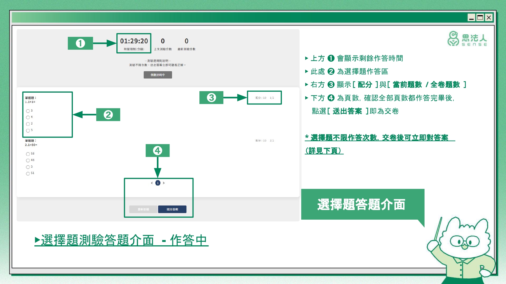Click the 送出答案 submit button

point(172,209)
